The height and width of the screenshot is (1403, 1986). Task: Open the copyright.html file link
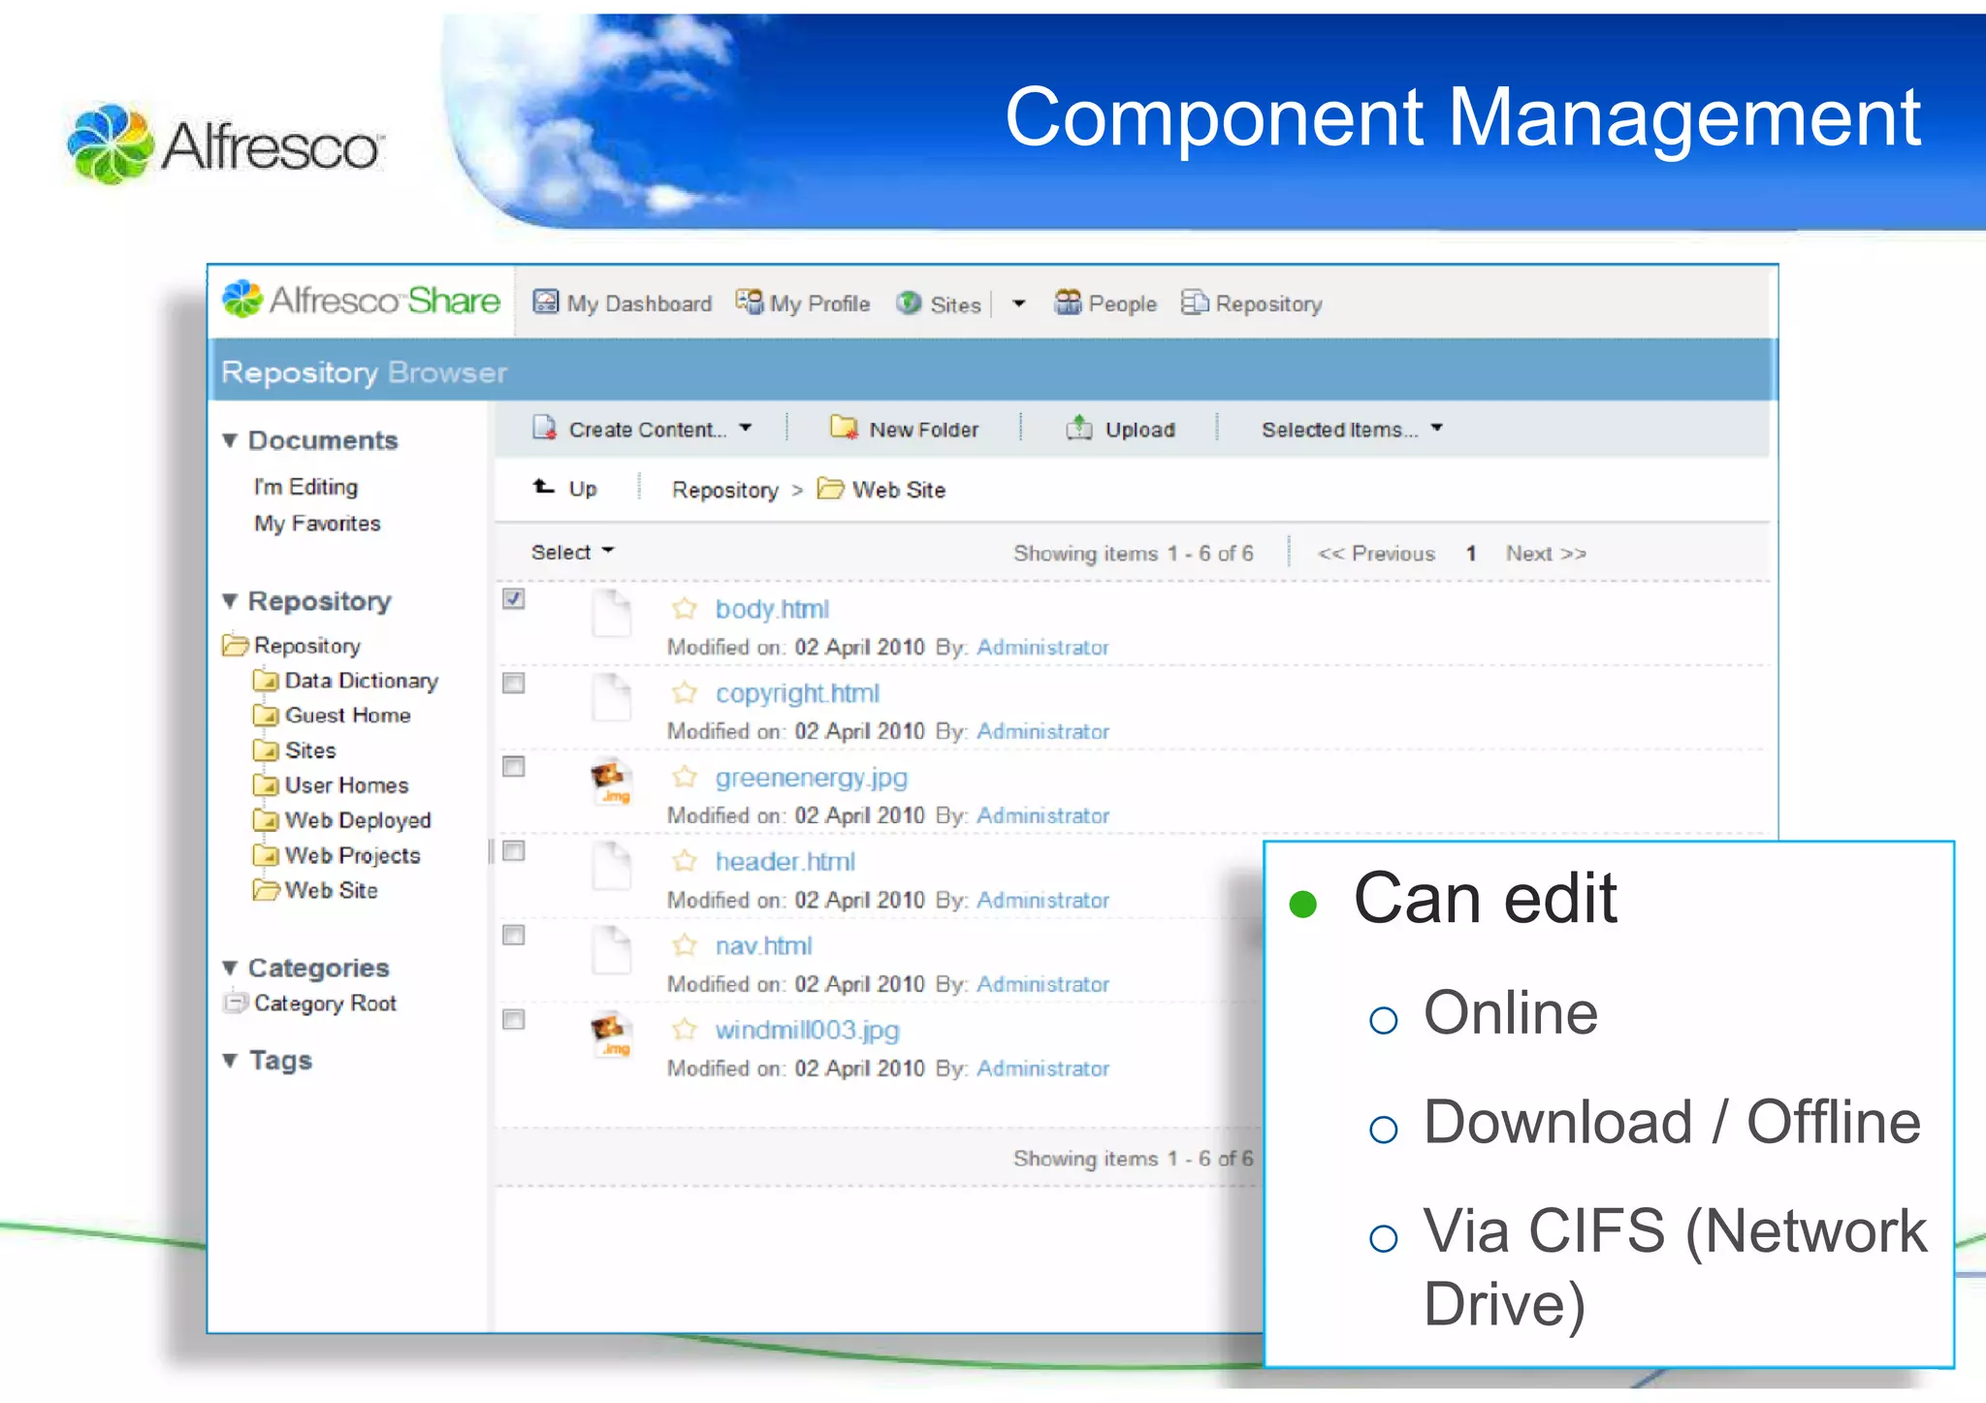coord(797,693)
